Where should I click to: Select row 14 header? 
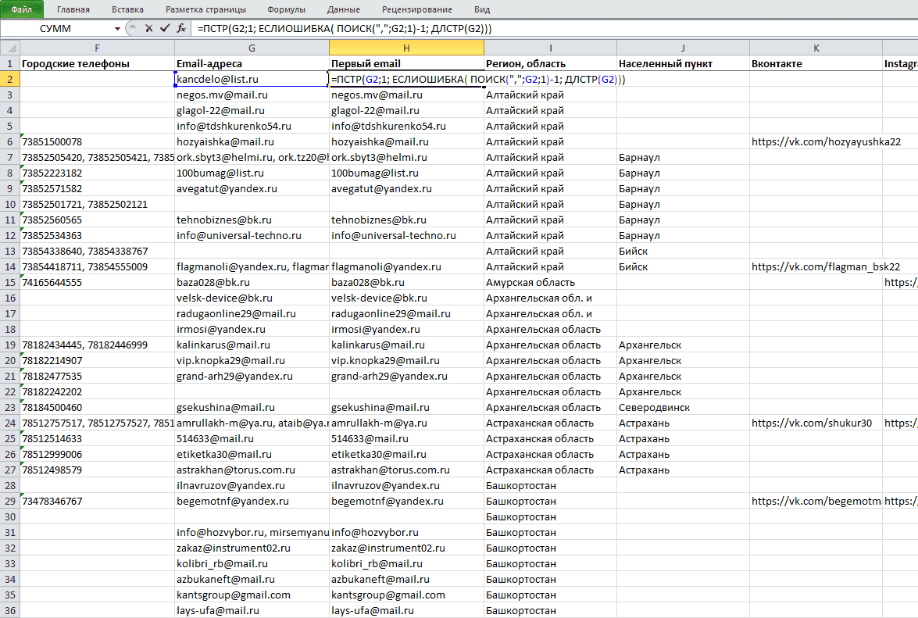[x=10, y=266]
